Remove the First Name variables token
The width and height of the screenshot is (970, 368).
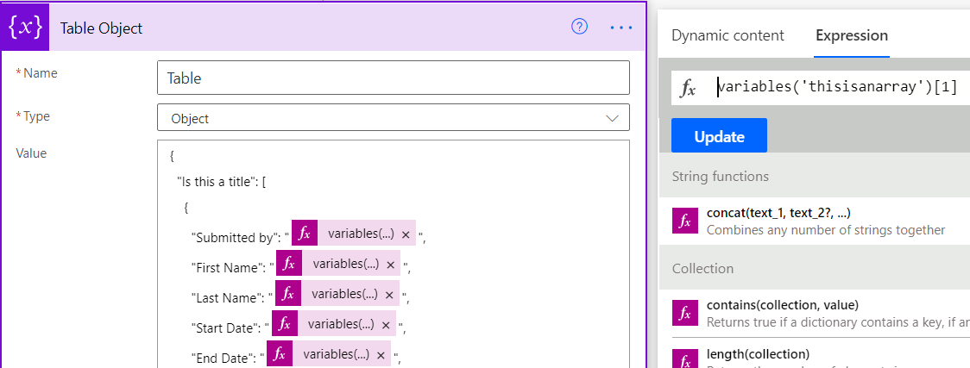point(390,265)
